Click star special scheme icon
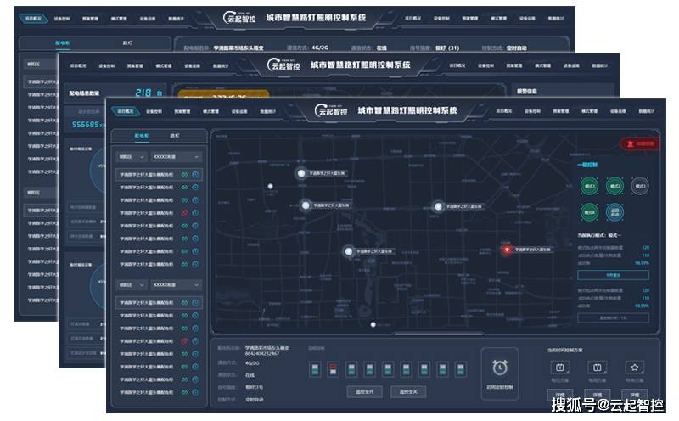679x421 pixels. 634,368
